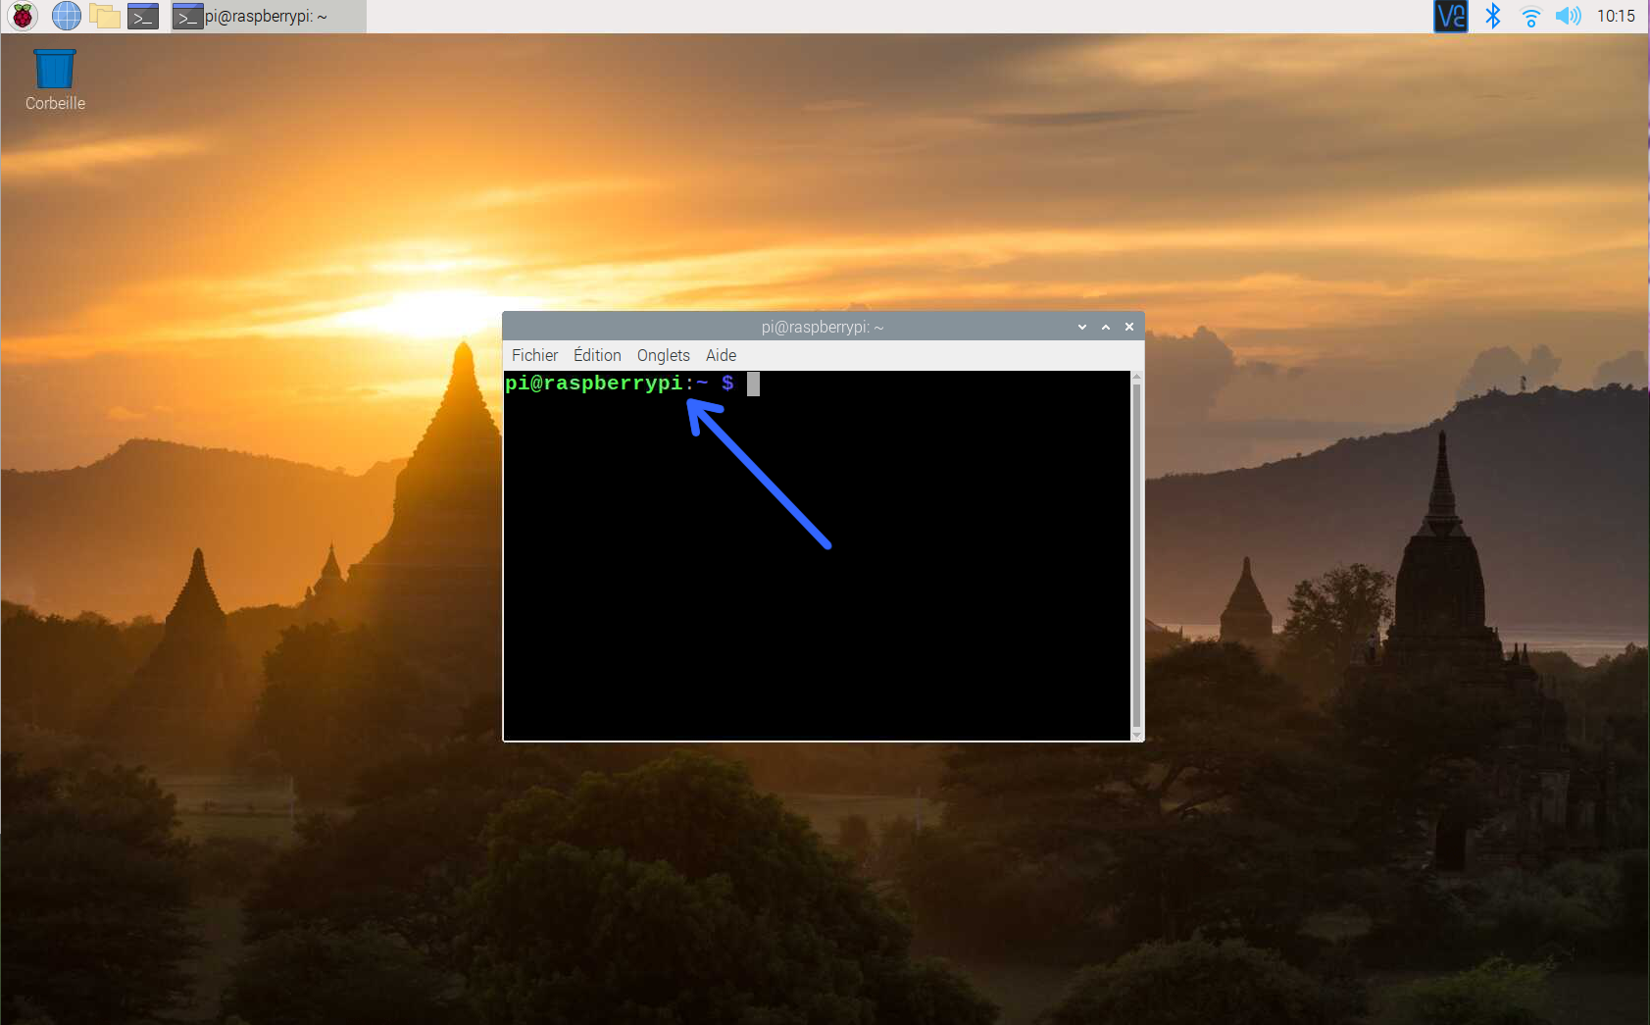
Task: Open the Aide menu in terminal
Action: click(721, 355)
